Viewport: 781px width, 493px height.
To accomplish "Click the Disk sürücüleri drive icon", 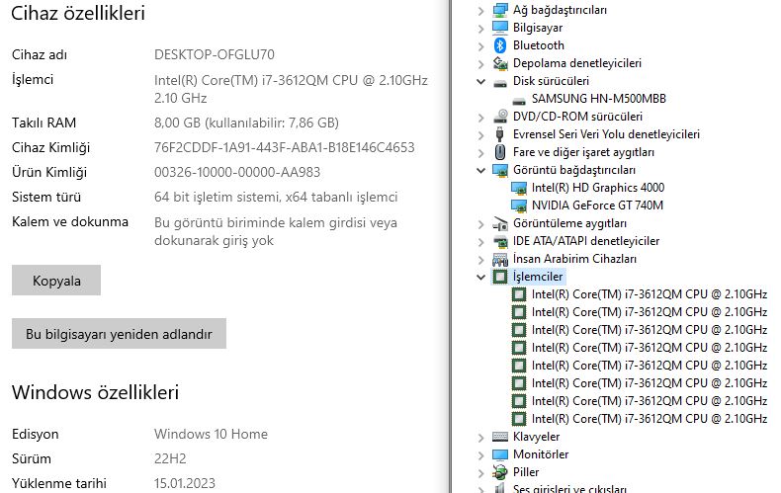I will pyautogui.click(x=500, y=82).
